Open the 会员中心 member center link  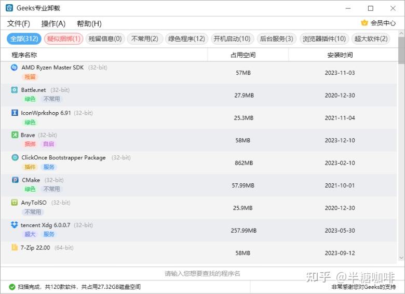(383, 23)
